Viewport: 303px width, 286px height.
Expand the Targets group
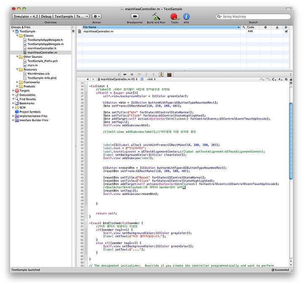13,91
